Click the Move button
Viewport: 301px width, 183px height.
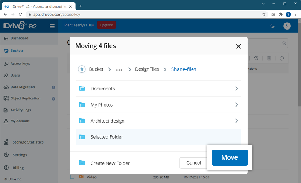point(230,157)
